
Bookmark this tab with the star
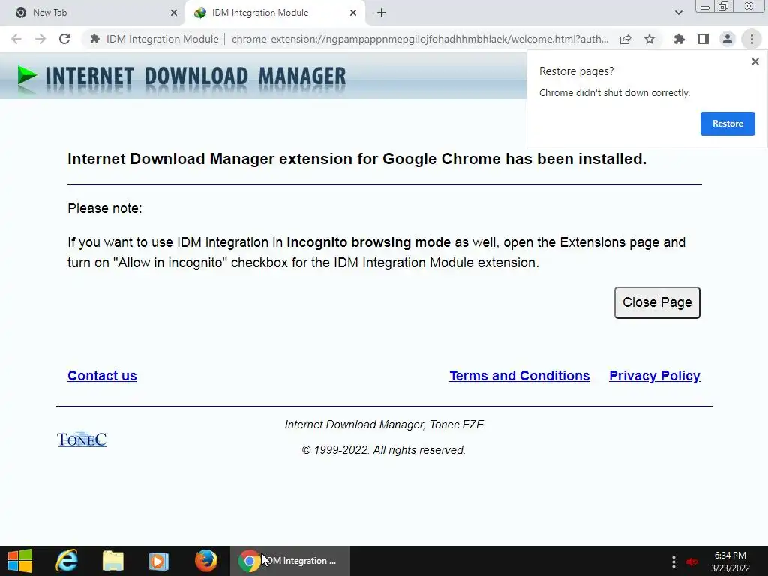click(x=649, y=39)
